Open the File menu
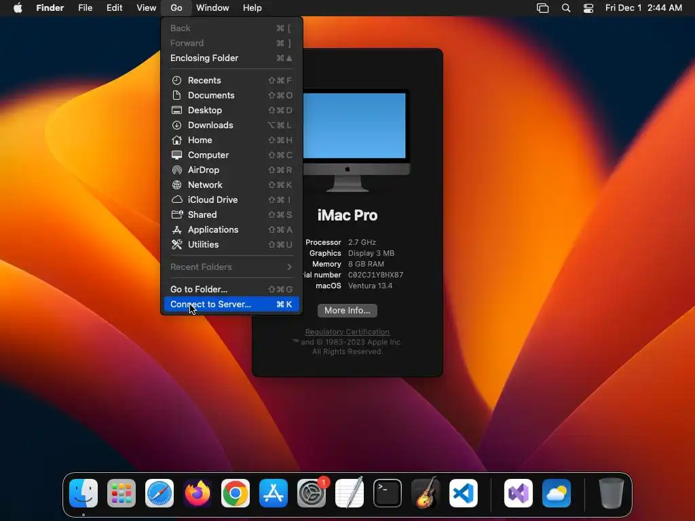This screenshot has width=695, height=521. tap(85, 7)
